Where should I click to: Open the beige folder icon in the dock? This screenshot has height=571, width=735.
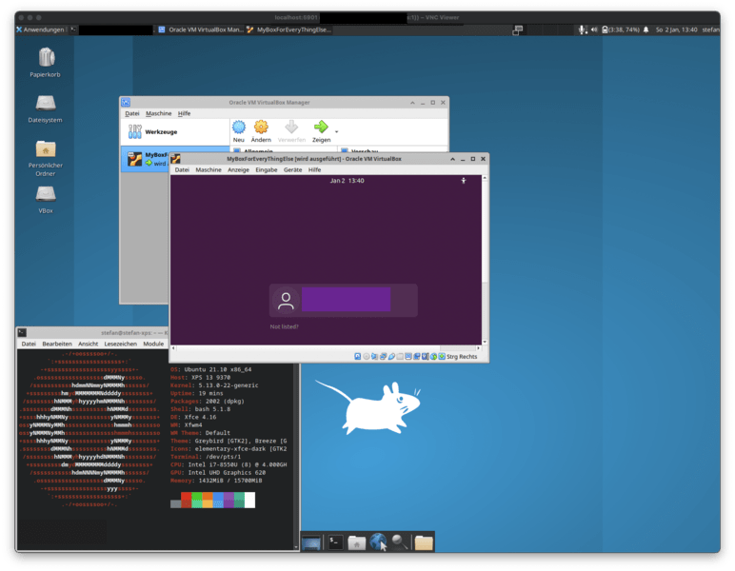424,542
